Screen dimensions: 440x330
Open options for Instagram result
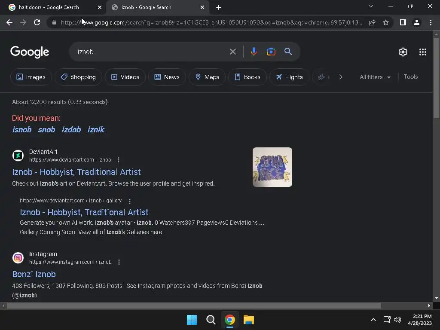click(x=119, y=262)
